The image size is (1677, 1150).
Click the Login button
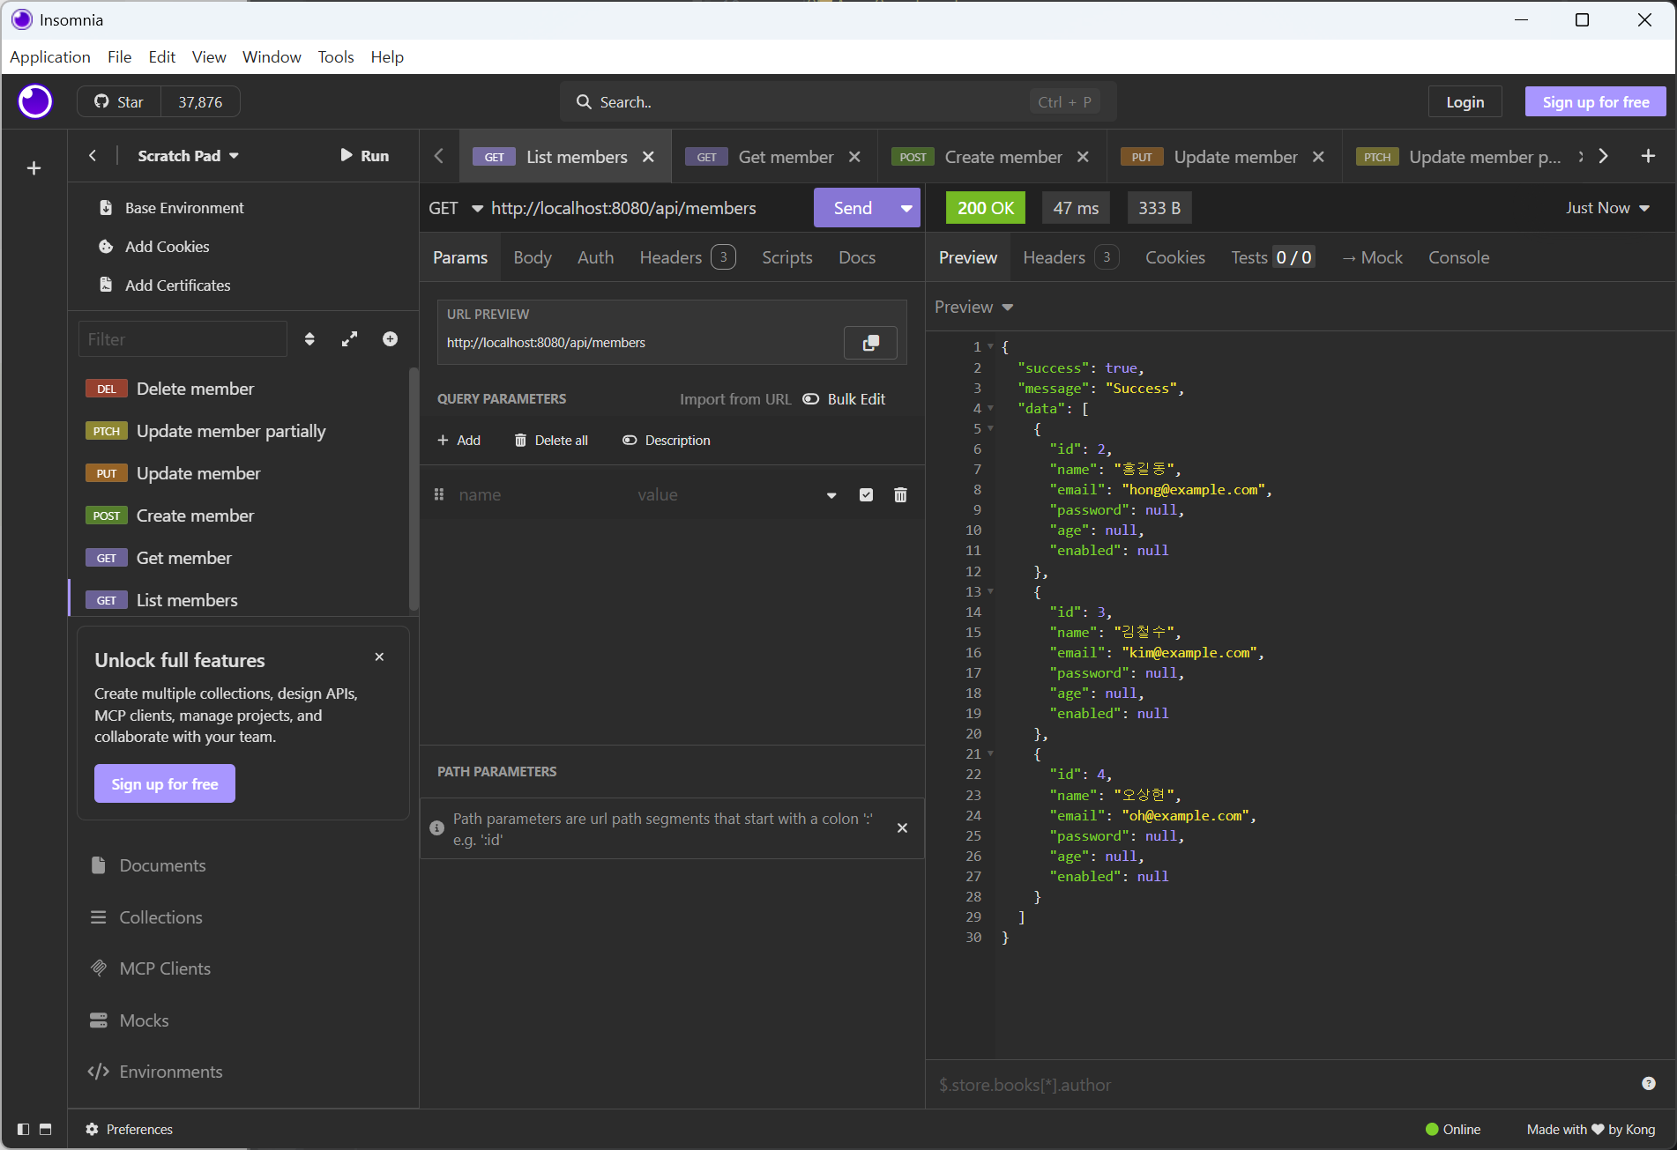(x=1465, y=102)
